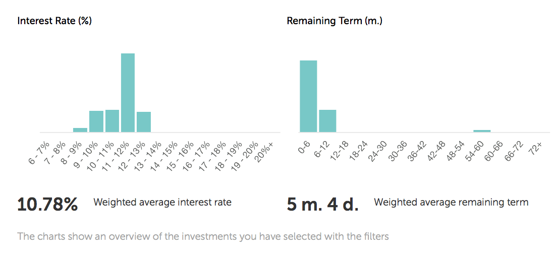Select the small 54-60 months term bar
553x264 pixels.
click(x=482, y=131)
